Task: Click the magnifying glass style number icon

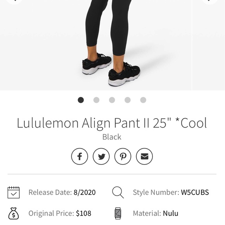Action: (x=118, y=192)
